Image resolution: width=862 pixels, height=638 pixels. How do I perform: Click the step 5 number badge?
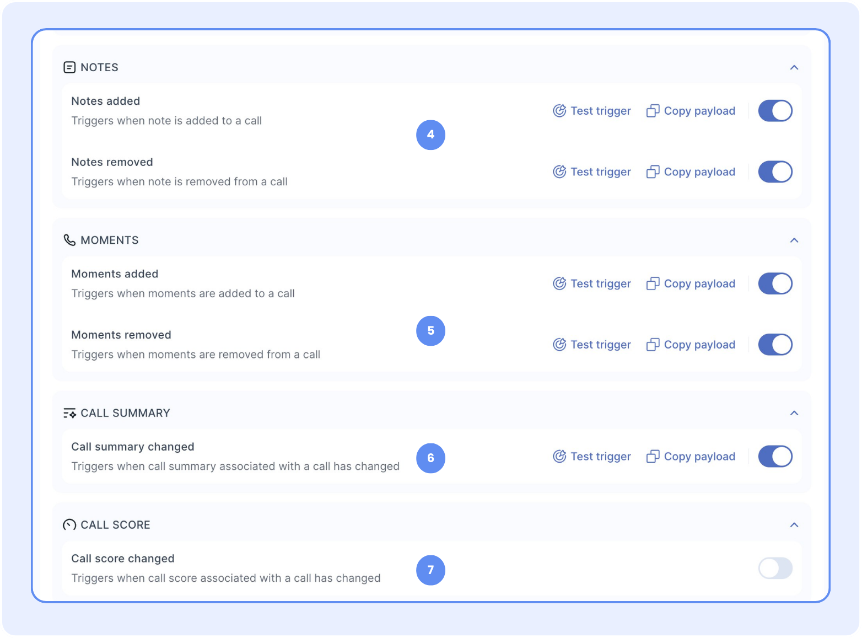point(430,331)
